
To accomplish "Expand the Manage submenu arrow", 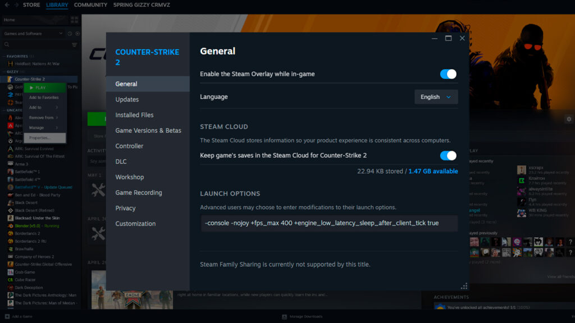I will tap(57, 128).
